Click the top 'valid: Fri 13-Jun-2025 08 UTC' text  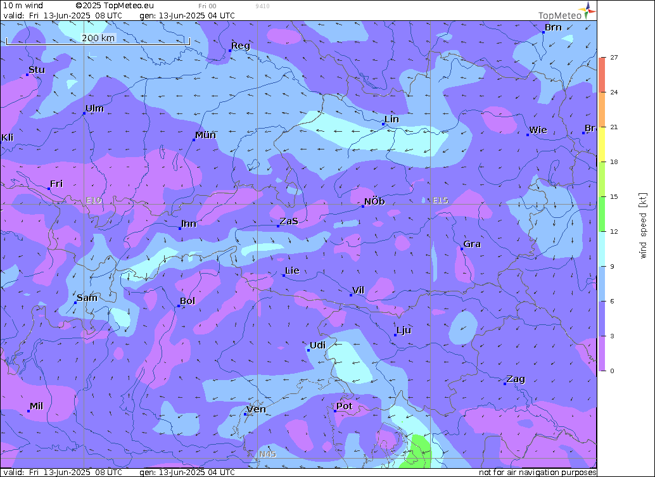(x=63, y=15)
